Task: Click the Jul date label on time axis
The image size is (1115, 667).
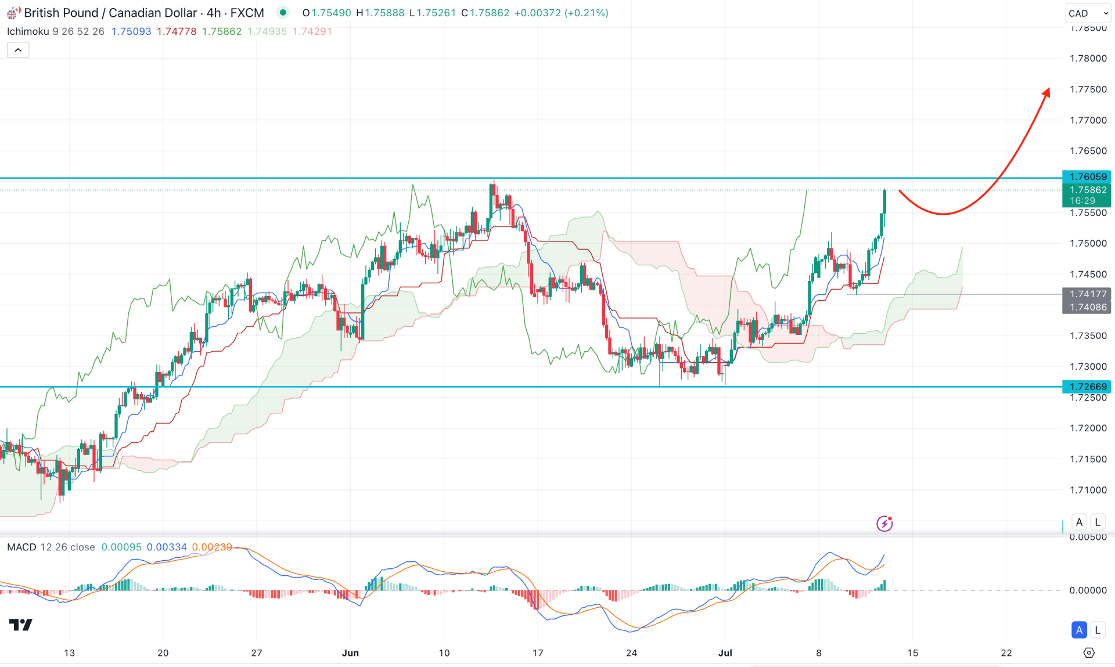Action: click(725, 652)
